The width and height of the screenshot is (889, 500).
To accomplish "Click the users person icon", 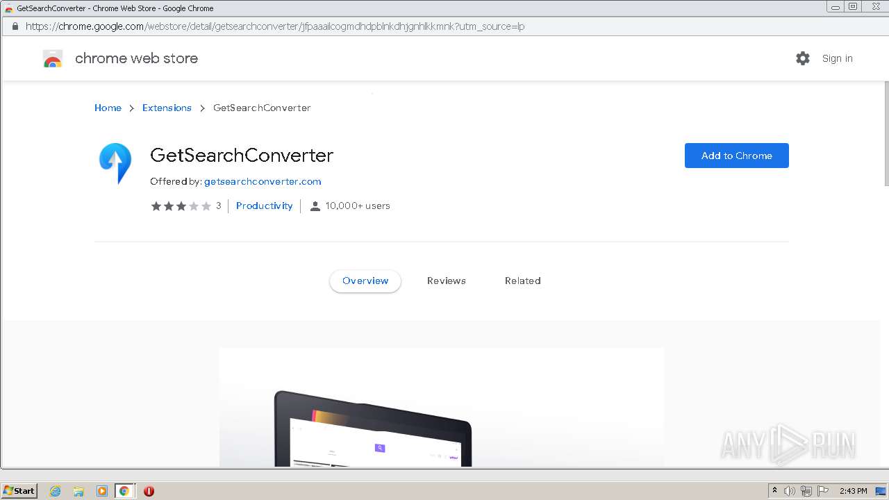I will pyautogui.click(x=315, y=206).
